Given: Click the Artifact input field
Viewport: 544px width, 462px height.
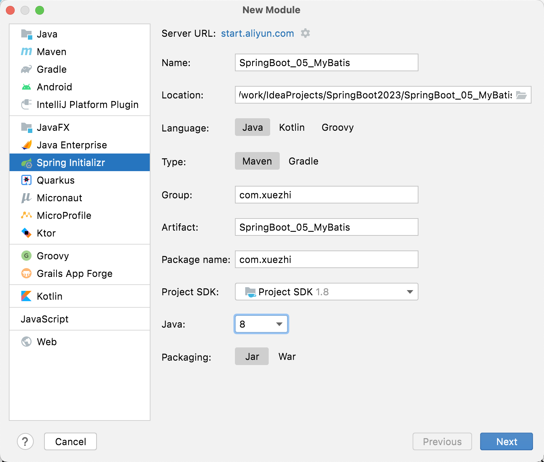Looking at the screenshot, I should tap(327, 227).
